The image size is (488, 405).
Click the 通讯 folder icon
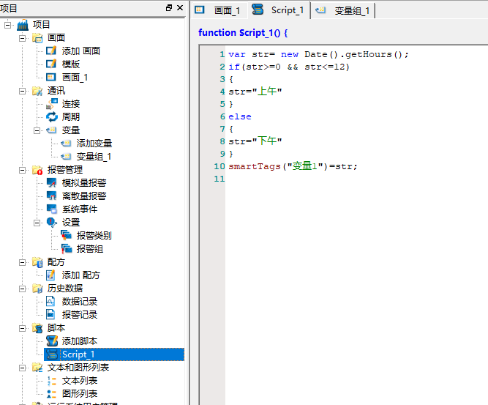point(37,91)
